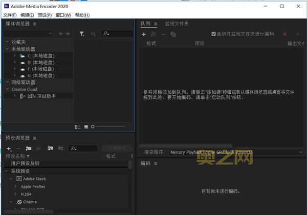Screen dimensions: 307x215
Task: Expand the Apple ProRes presets
Action: click(x=15, y=186)
